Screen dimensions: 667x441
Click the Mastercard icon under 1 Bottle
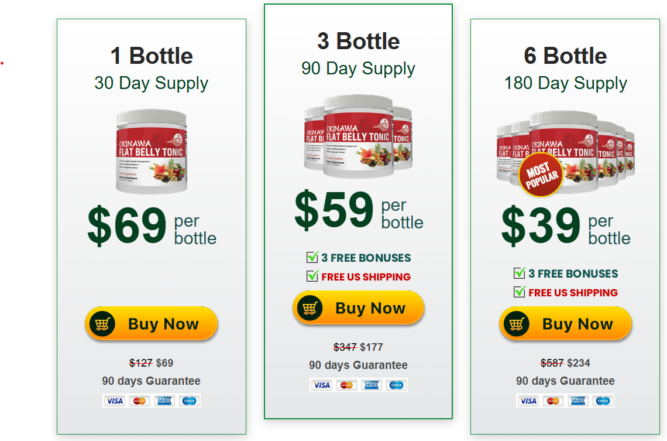tap(139, 401)
